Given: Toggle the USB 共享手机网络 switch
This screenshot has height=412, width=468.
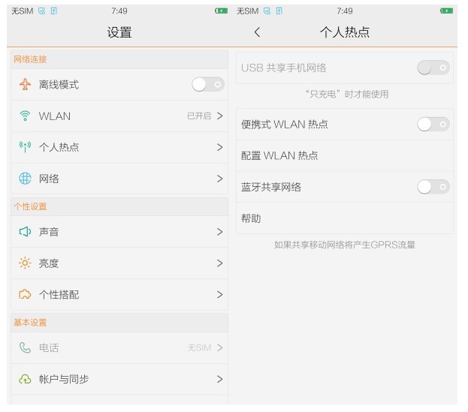Looking at the screenshot, I should point(433,68).
